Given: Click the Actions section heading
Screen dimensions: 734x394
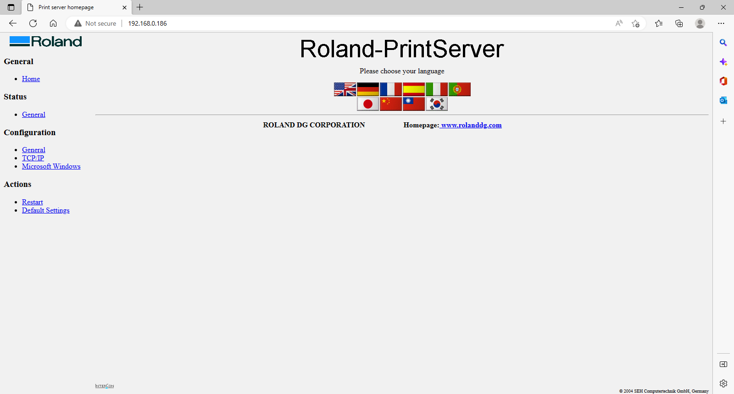Looking at the screenshot, I should pyautogui.click(x=17, y=184).
